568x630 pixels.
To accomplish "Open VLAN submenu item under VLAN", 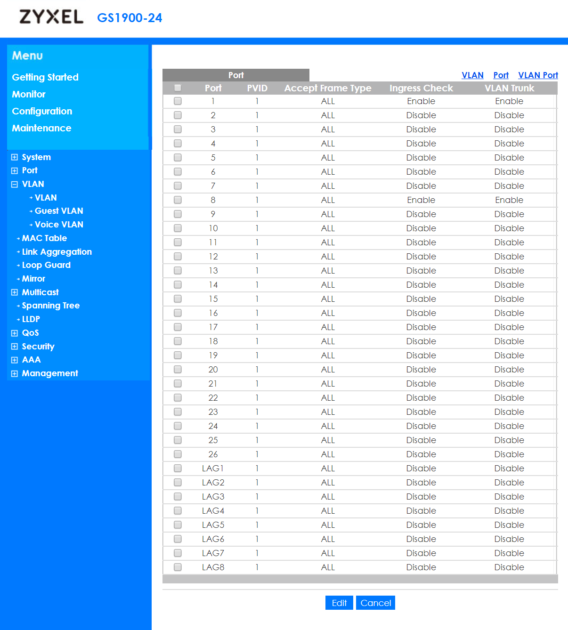I will (46, 198).
